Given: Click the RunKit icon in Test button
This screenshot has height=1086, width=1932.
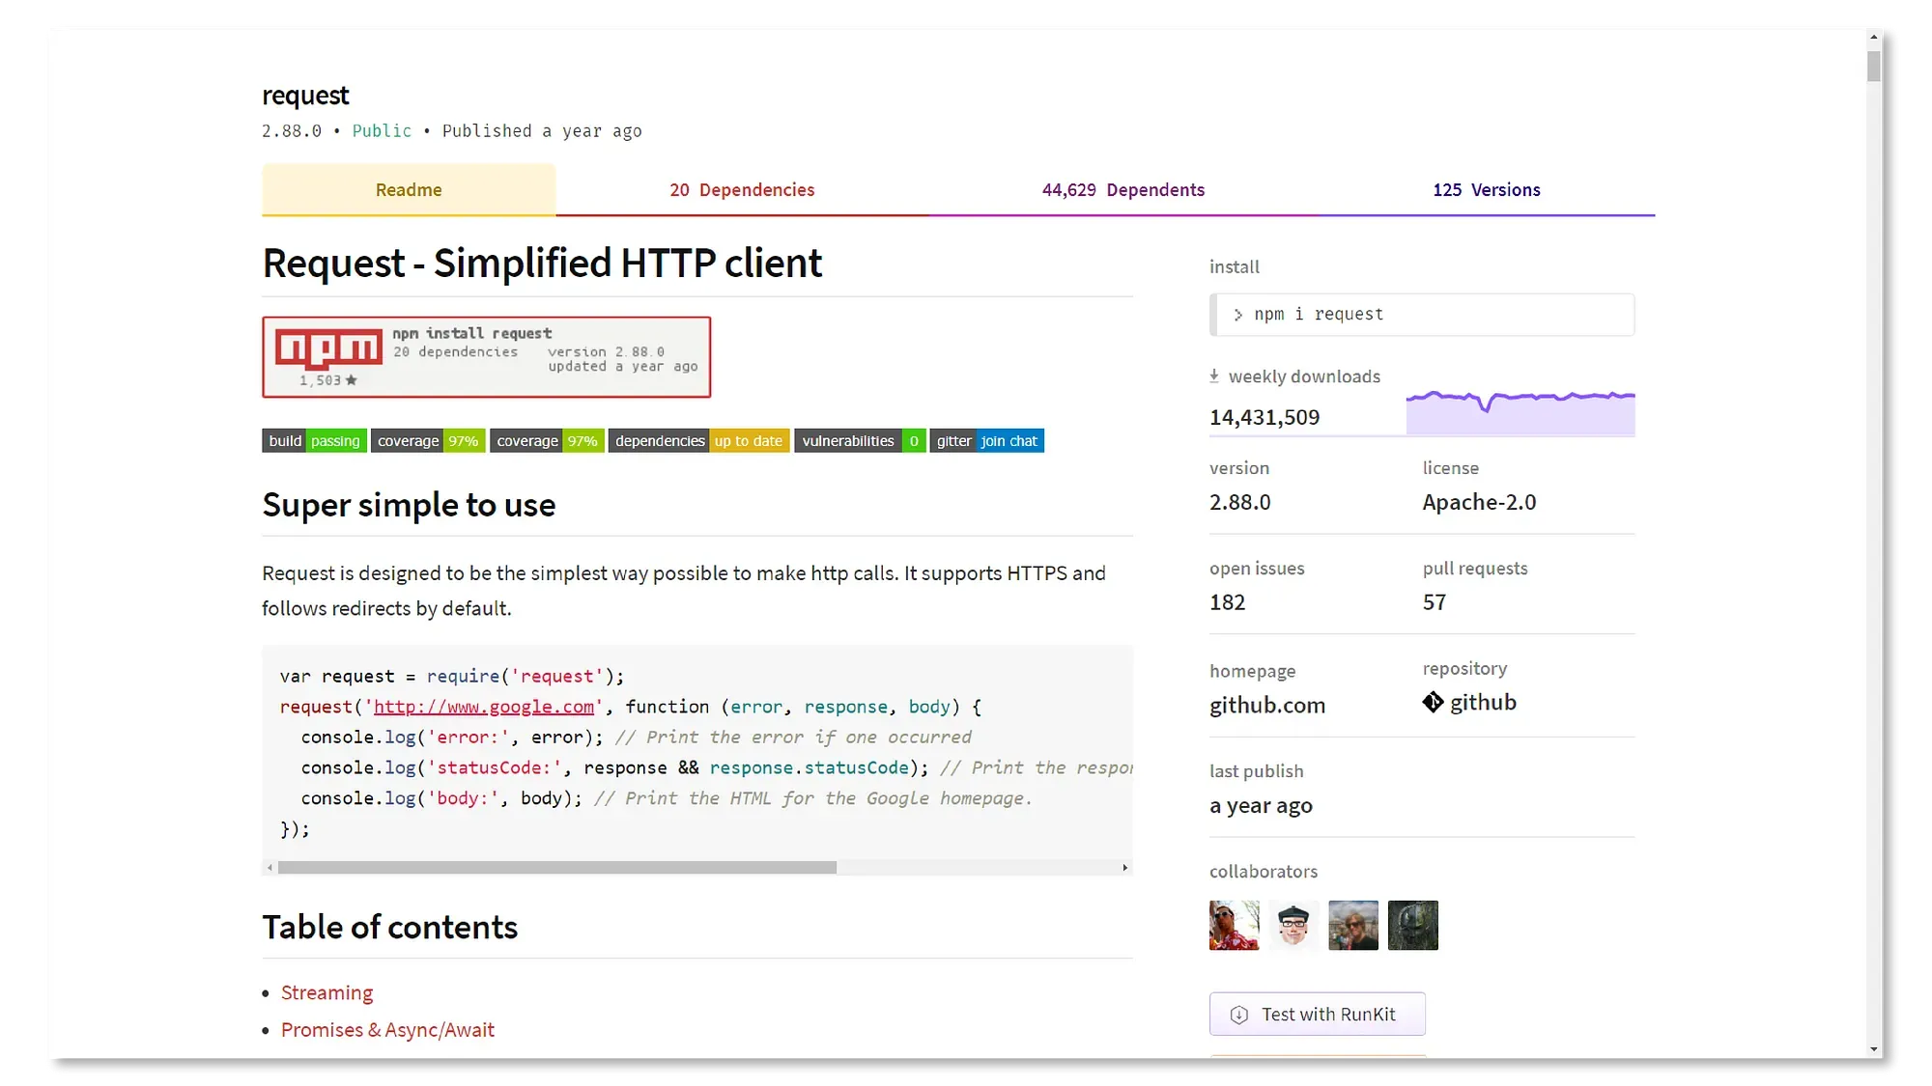Looking at the screenshot, I should pyautogui.click(x=1239, y=1015).
